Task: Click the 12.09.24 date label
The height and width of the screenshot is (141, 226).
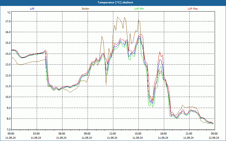Action: [x=214, y=138]
